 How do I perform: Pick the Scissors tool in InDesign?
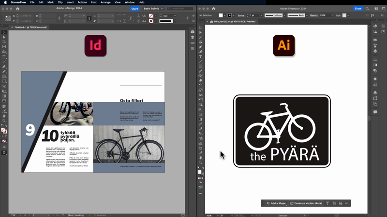coord(4,86)
